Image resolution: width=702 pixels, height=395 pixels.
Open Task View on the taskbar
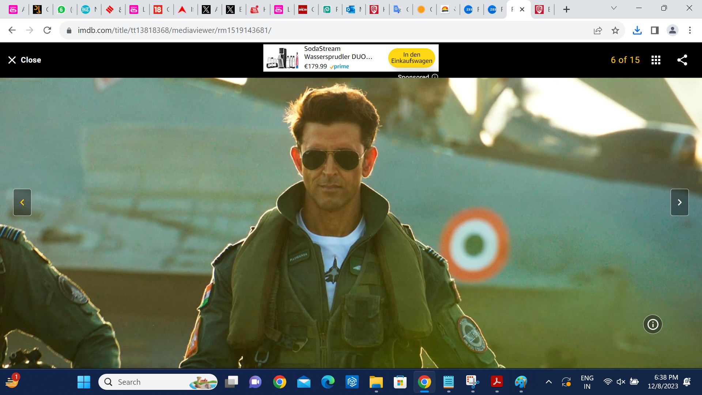pos(231,382)
